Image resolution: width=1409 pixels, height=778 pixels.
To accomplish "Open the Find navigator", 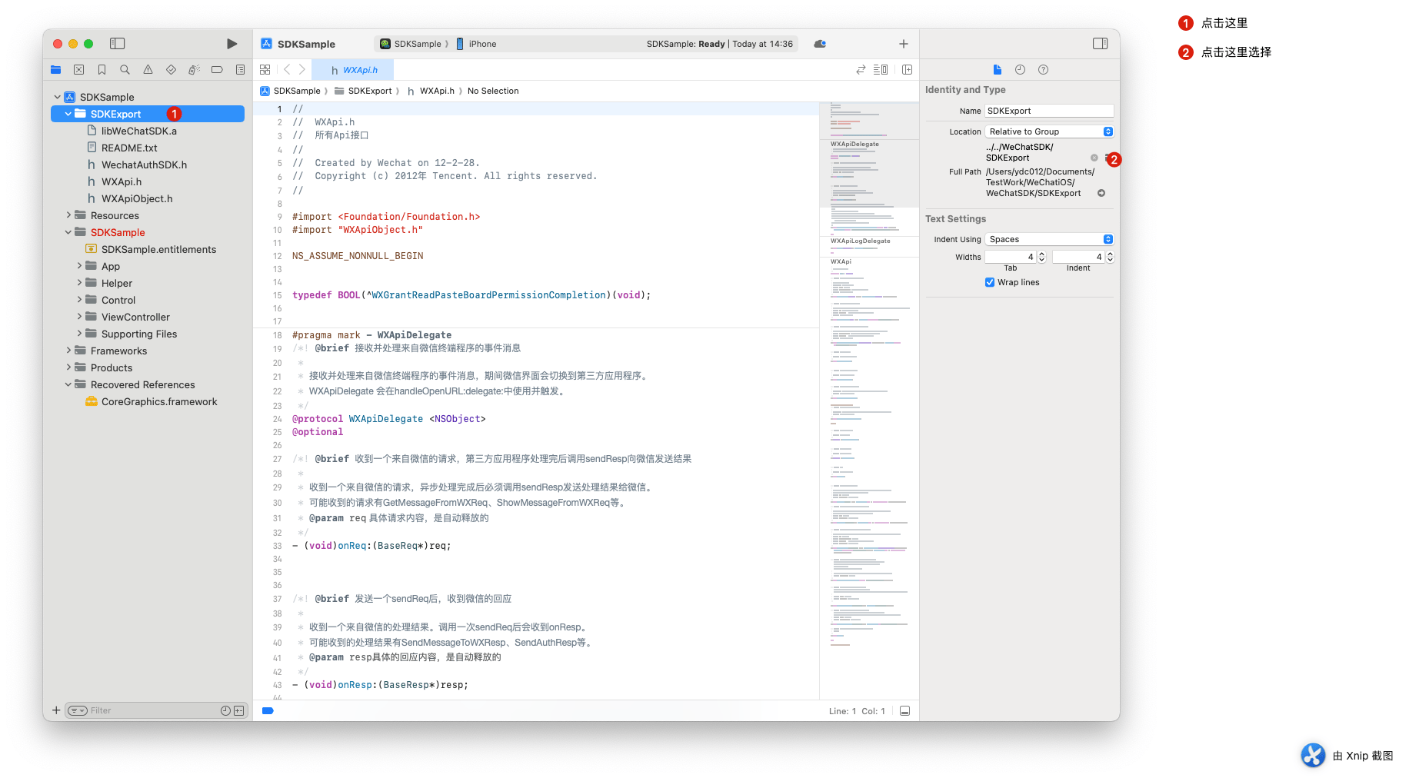I will 125,70.
